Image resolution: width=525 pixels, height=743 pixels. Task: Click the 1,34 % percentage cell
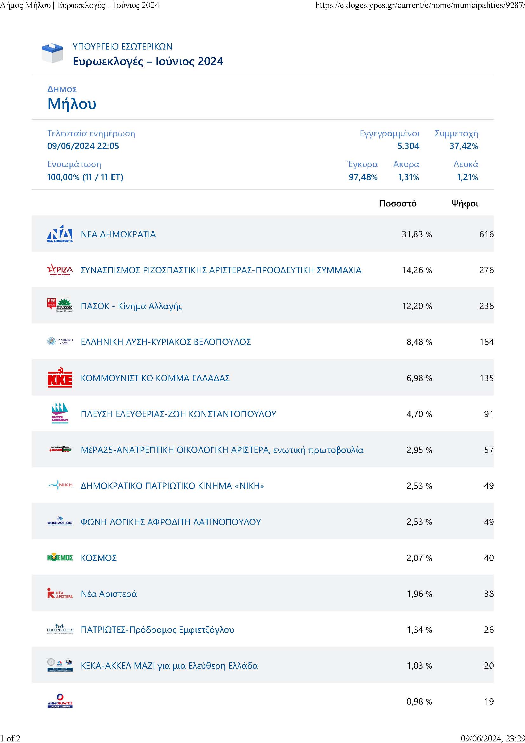click(419, 630)
